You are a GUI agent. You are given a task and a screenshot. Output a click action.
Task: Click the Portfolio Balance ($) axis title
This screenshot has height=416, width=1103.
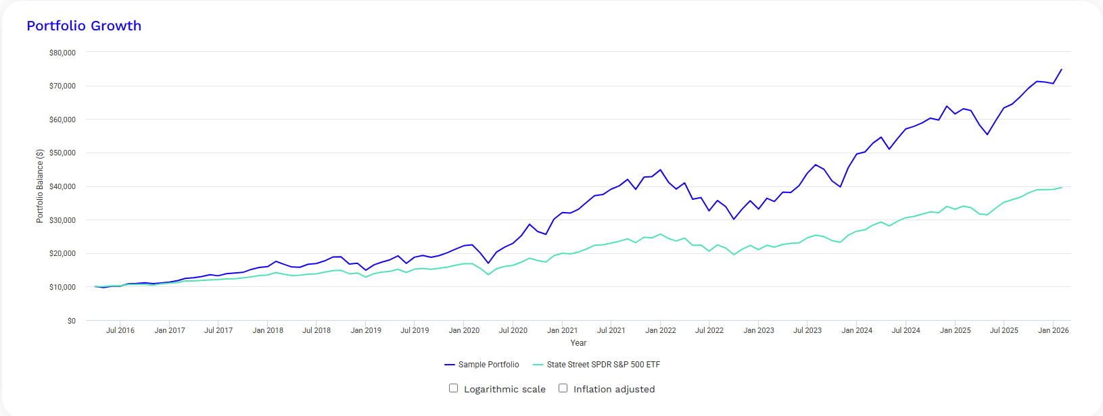(40, 186)
